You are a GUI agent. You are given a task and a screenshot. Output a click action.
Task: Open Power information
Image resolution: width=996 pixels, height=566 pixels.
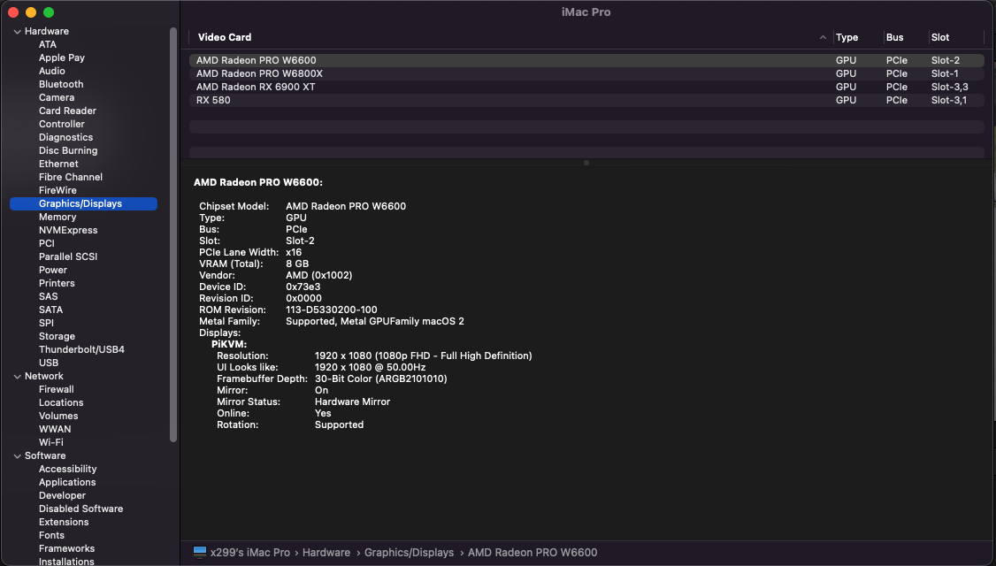coord(53,270)
